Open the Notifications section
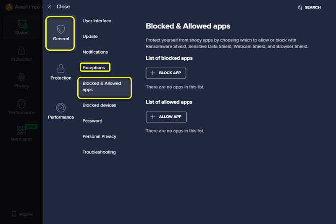 coord(95,52)
